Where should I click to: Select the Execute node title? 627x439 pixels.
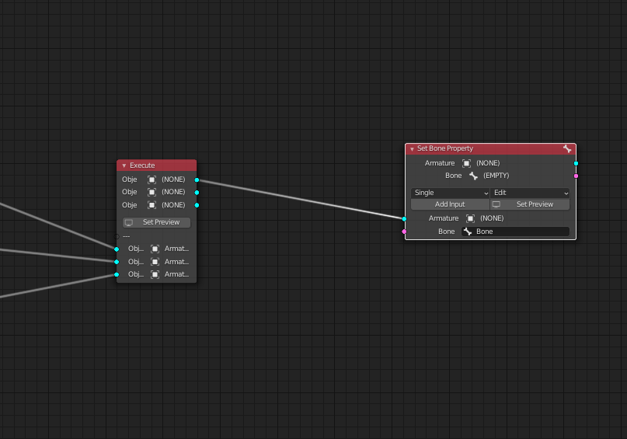(x=142, y=165)
